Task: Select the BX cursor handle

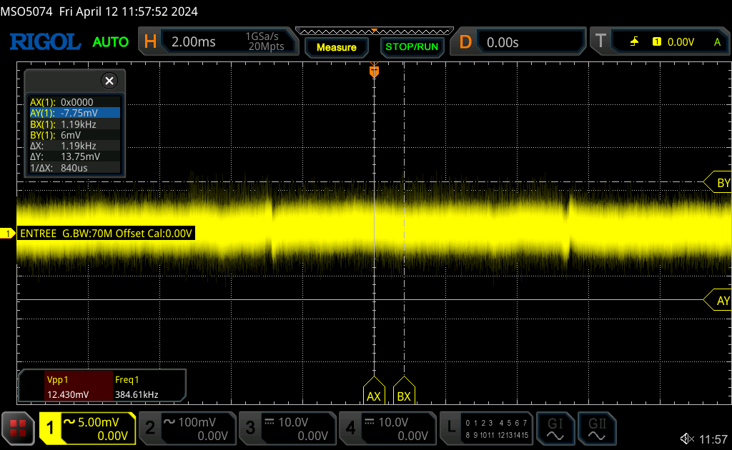Action: [404, 391]
